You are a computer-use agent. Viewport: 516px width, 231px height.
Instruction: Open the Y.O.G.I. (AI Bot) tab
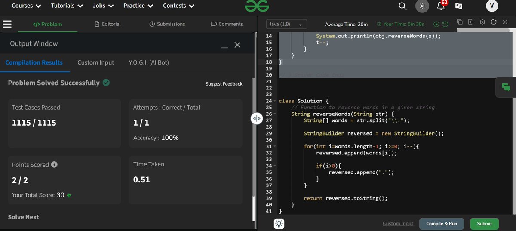pyautogui.click(x=149, y=62)
